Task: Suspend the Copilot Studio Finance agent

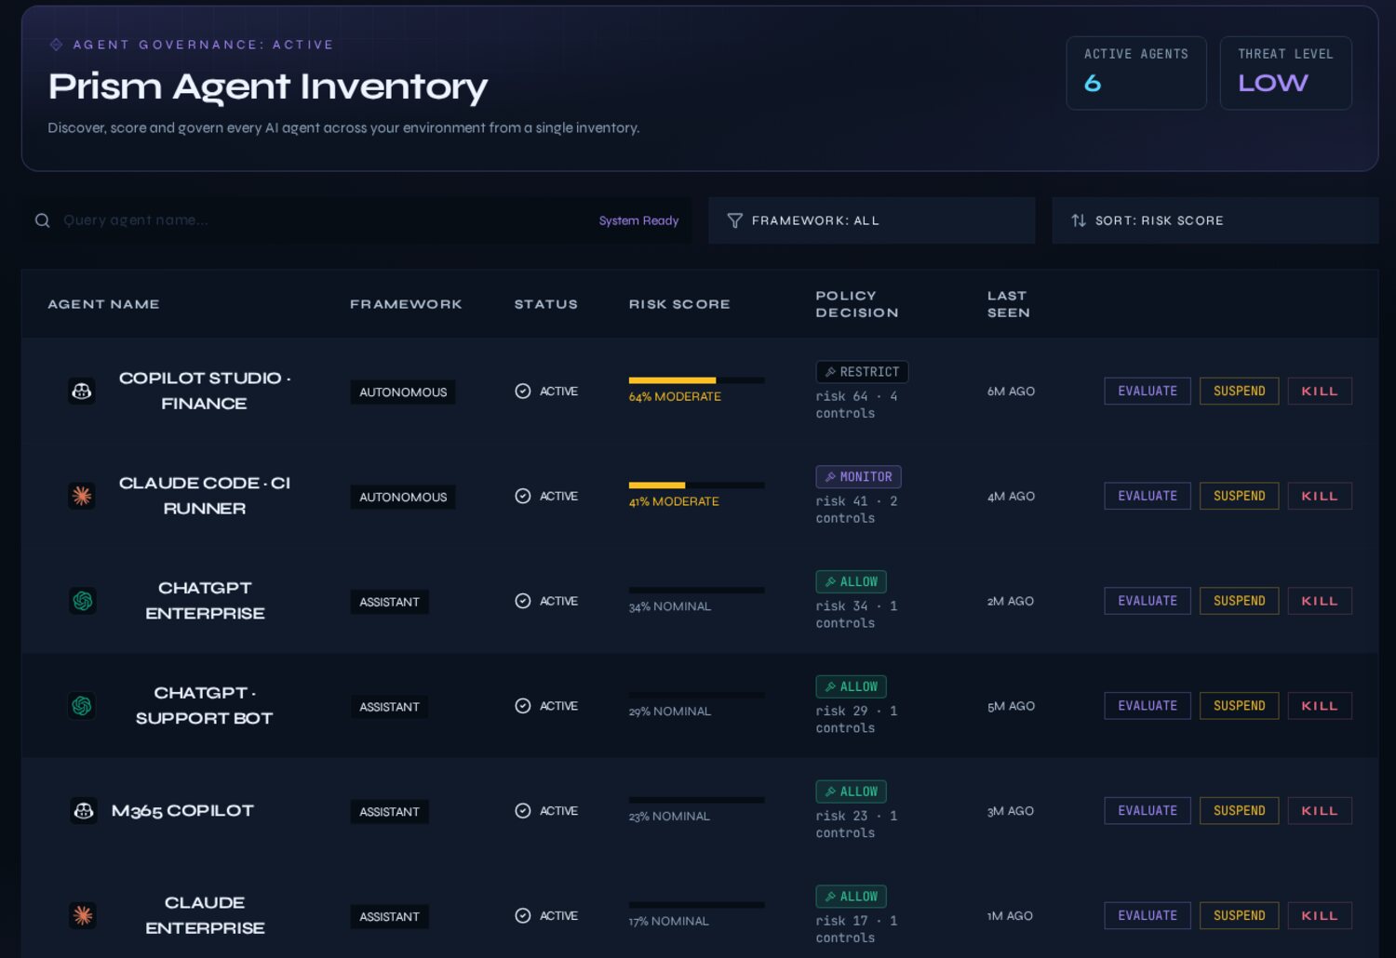Action: pos(1240,392)
